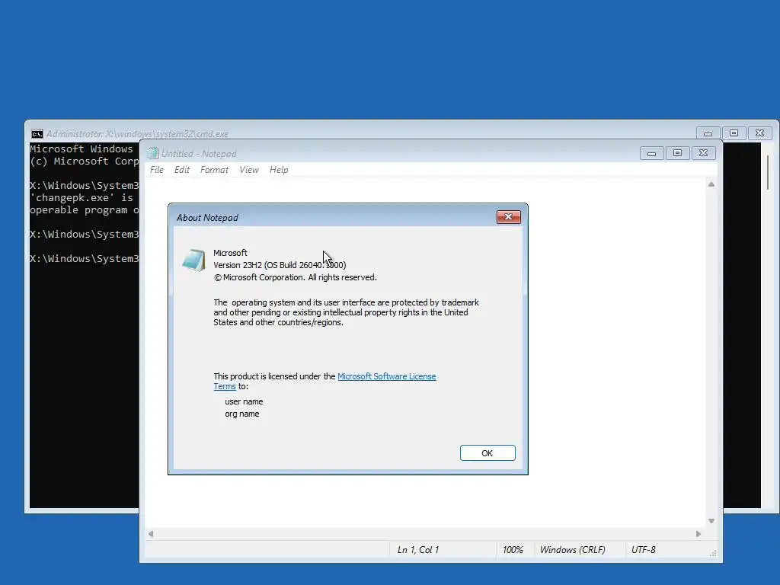Click OK in About Notepad dialog
Image resolution: width=780 pixels, height=585 pixels.
(x=487, y=453)
